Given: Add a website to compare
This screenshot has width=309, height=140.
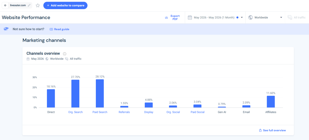Looking at the screenshot, I should (66, 5).
